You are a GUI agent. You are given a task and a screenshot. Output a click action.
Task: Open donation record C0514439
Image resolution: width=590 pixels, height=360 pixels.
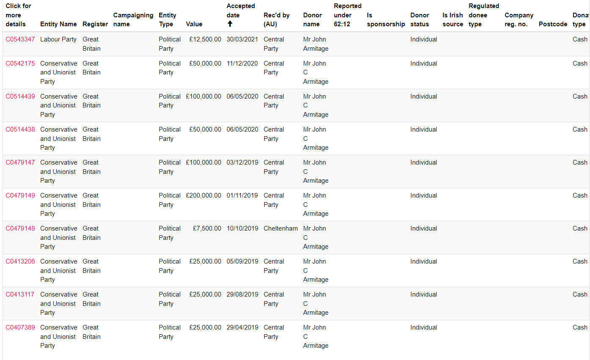pos(20,96)
